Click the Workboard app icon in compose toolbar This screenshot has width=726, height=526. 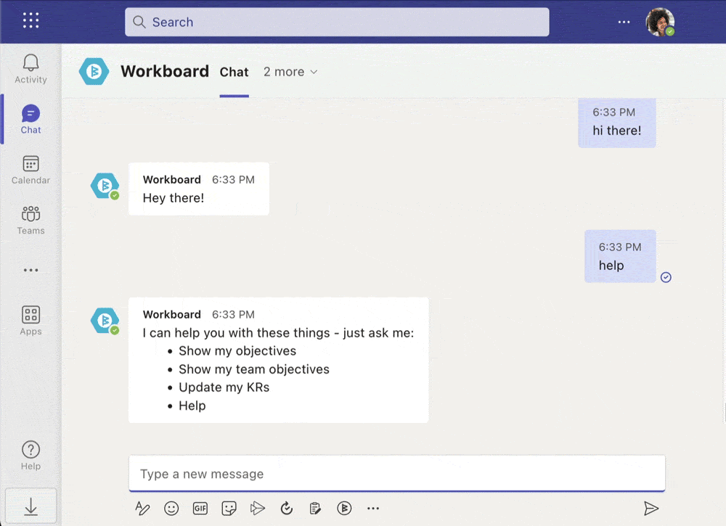(344, 509)
